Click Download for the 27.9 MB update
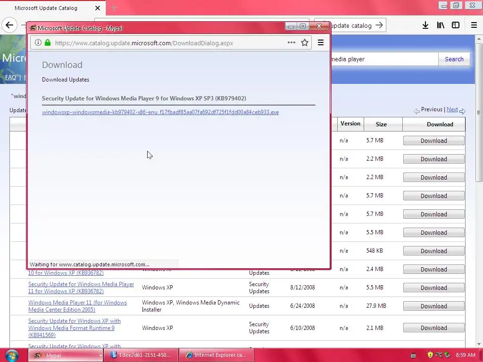Image resolution: width=483 pixels, height=362 pixels. pos(434,306)
